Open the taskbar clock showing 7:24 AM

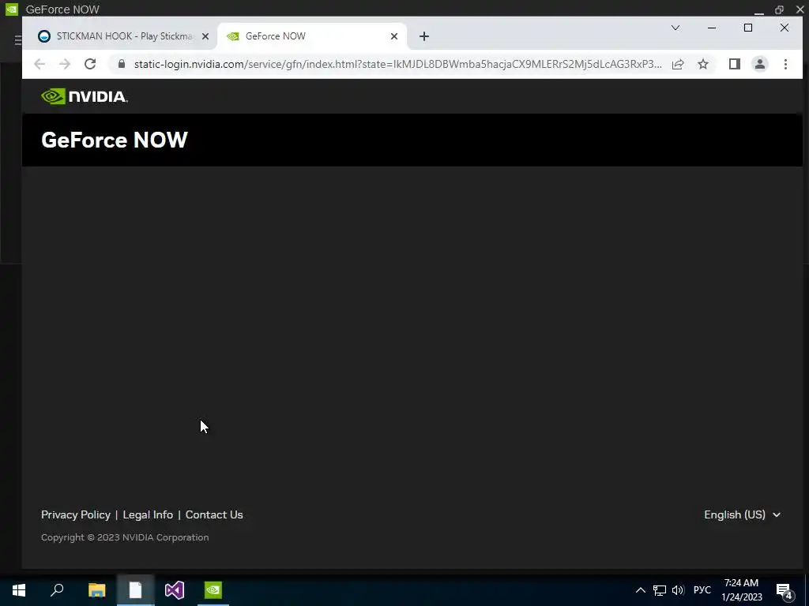pyautogui.click(x=741, y=590)
